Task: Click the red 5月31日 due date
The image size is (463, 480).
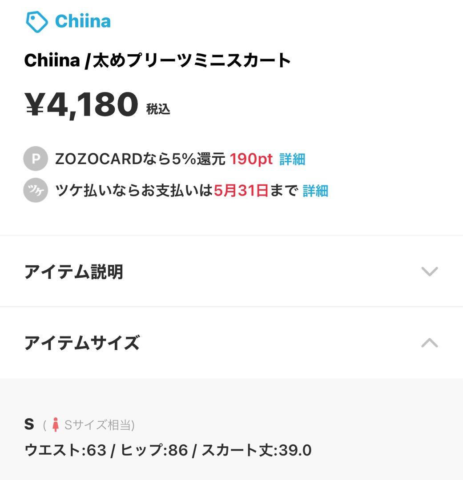Action: tap(241, 190)
